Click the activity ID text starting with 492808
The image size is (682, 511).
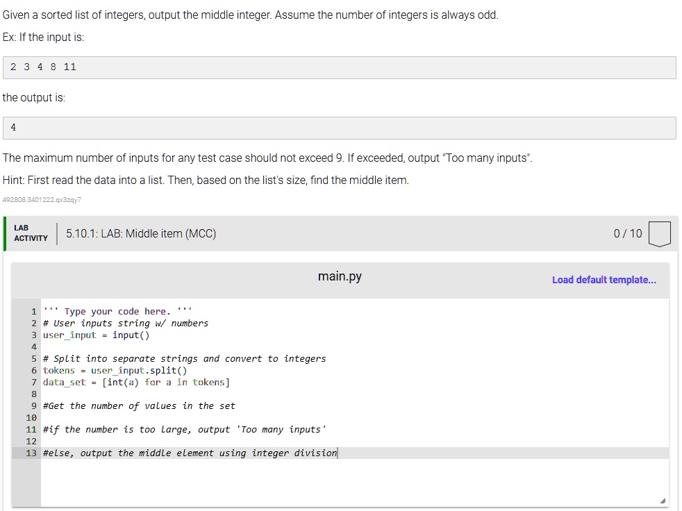point(42,200)
